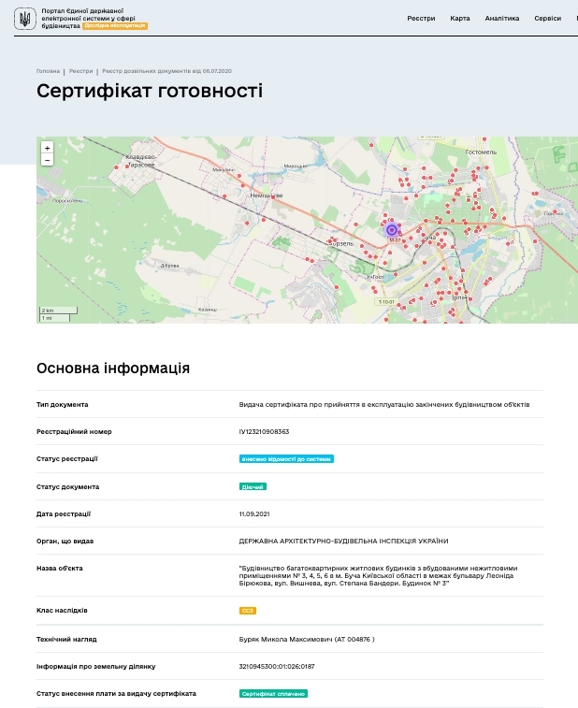The image size is (578, 708).
Task: Zoom out on the map
Action: pos(48,160)
